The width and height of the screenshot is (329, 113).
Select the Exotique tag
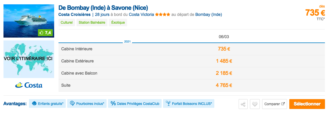118,23
